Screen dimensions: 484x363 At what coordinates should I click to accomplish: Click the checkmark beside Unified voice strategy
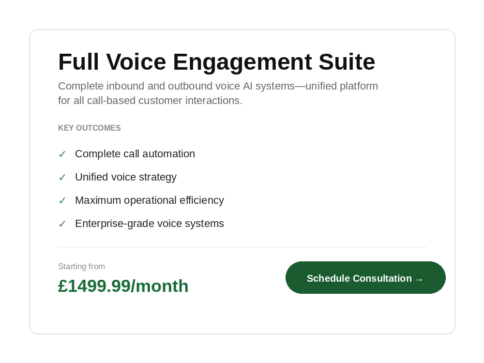pyautogui.click(x=62, y=177)
